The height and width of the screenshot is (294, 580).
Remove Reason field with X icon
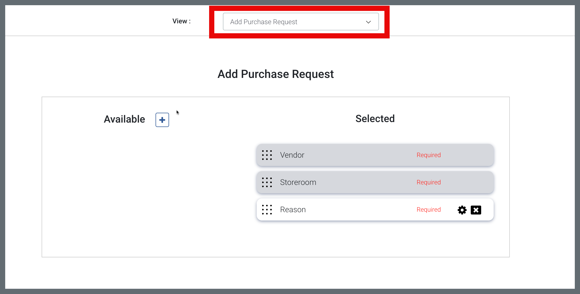click(476, 210)
